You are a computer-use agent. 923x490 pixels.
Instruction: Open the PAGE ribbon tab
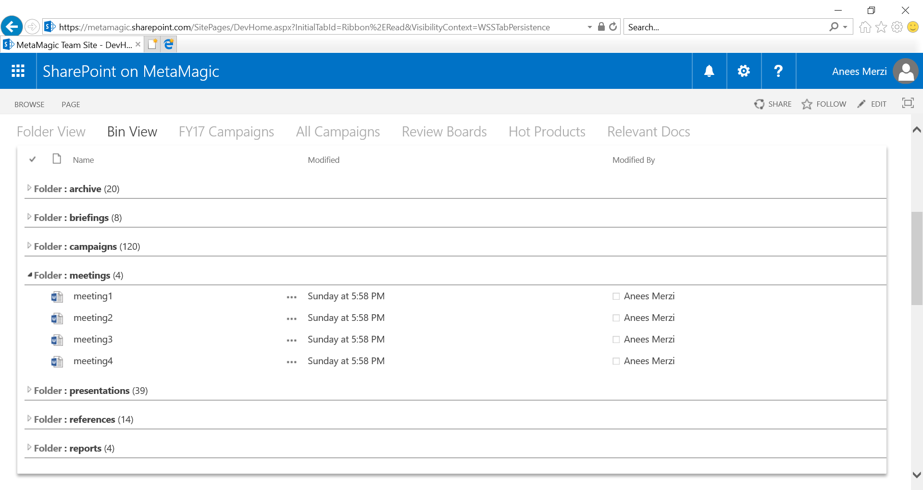tap(71, 104)
